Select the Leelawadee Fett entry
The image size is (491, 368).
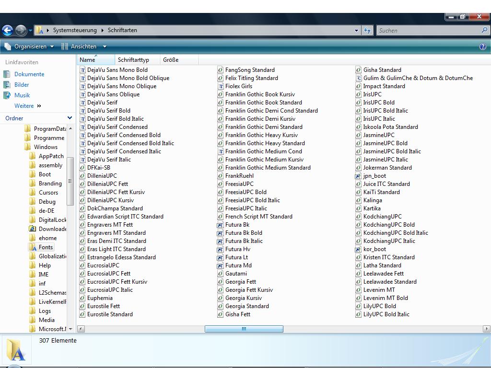(384, 274)
